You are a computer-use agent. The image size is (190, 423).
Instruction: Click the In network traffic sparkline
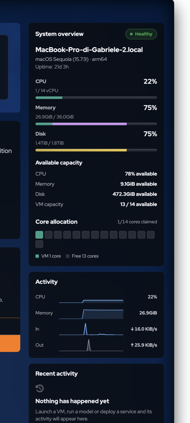91,329
